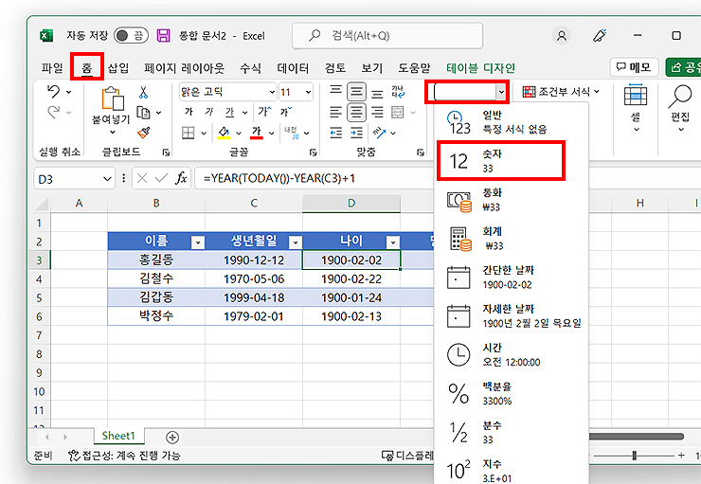Apply underline formatting icon
Screen dimensions: 701x484
229,112
